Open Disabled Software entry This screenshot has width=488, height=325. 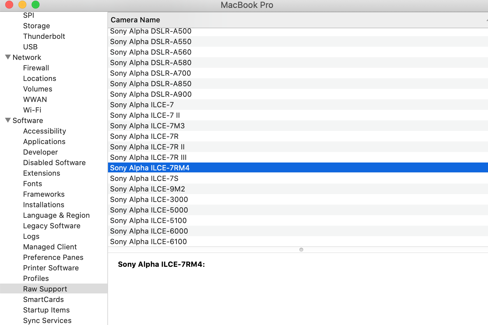tap(54, 162)
